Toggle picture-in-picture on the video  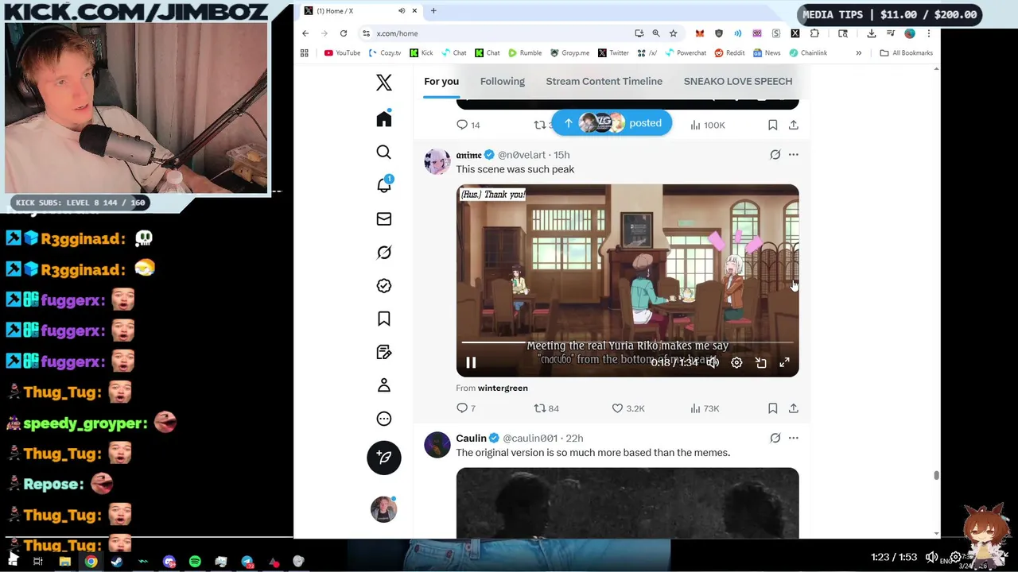click(x=760, y=363)
